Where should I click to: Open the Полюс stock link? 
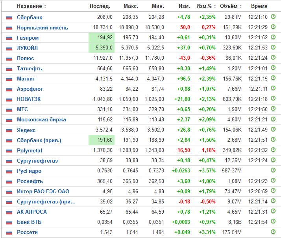click(25, 58)
